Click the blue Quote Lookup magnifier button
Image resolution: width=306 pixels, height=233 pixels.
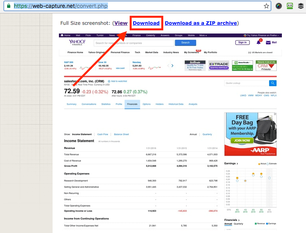pyautogui.click(x=273, y=83)
